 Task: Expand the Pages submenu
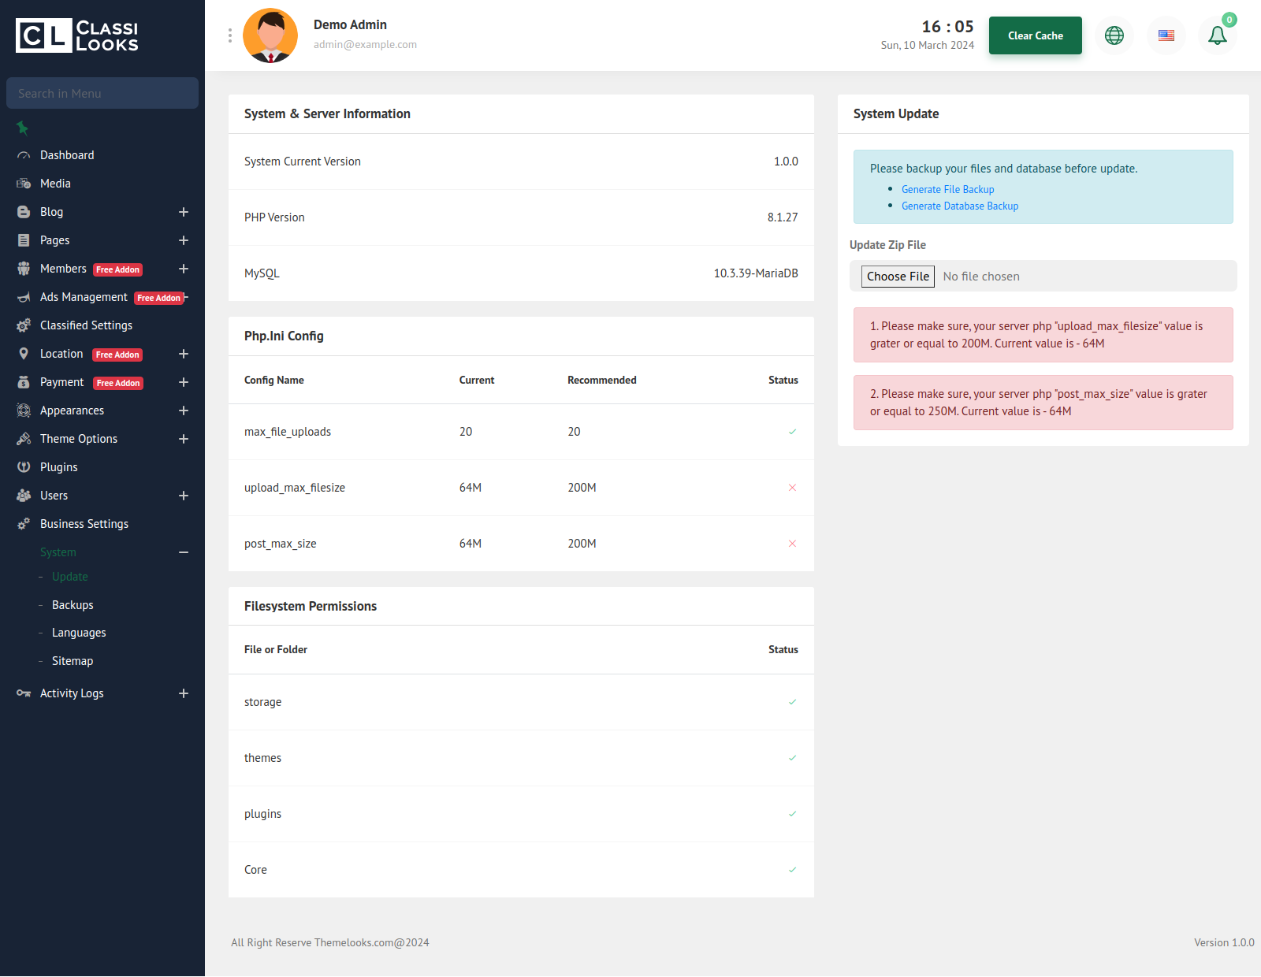[184, 240]
